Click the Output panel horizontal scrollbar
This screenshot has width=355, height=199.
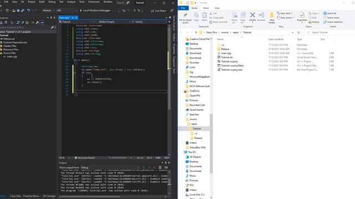(113, 197)
